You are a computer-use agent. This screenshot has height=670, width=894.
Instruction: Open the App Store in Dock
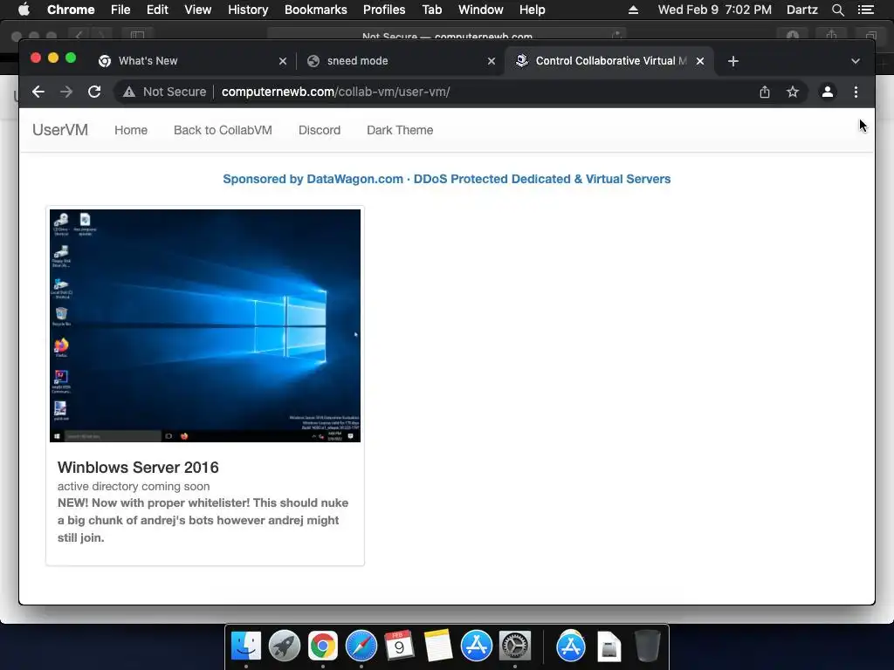point(476,646)
